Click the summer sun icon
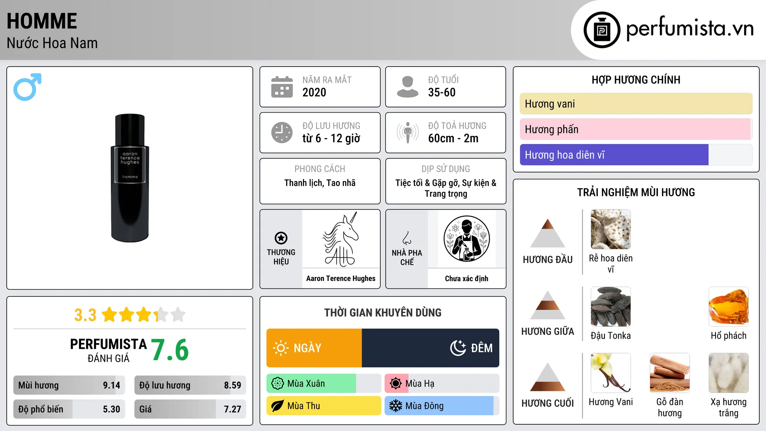The height and width of the screenshot is (431, 766). (x=395, y=383)
